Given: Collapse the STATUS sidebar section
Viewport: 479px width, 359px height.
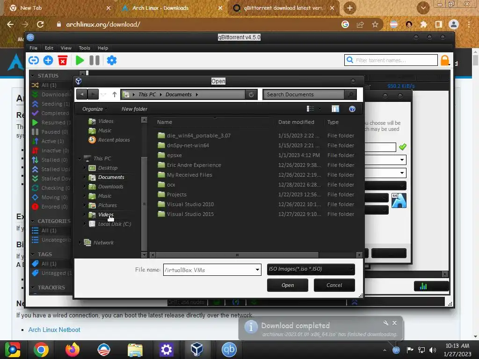Looking at the screenshot, I should [x=33, y=76].
